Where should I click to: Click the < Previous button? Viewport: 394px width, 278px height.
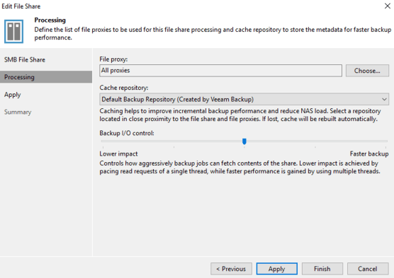tap(231, 269)
